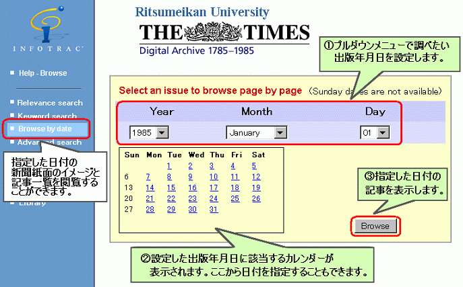
Task: Select Browse by date in sidebar
Action: (x=45, y=128)
